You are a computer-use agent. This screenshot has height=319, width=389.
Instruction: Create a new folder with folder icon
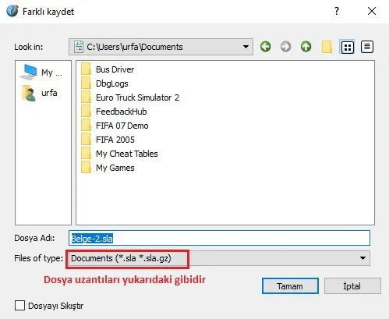(327, 47)
